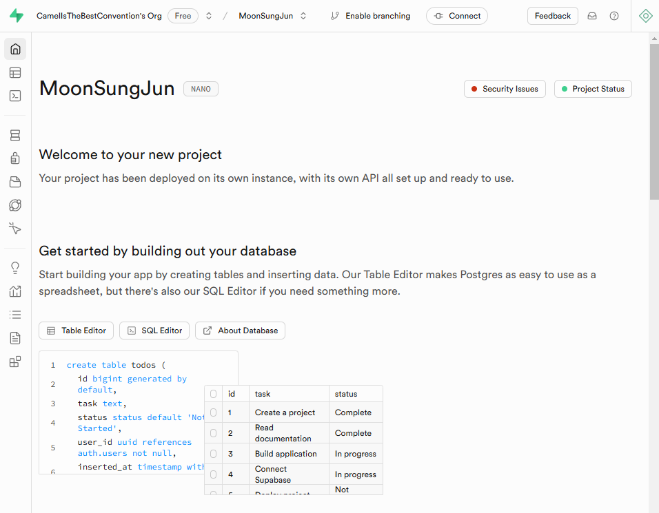Click the Connect button

point(457,16)
